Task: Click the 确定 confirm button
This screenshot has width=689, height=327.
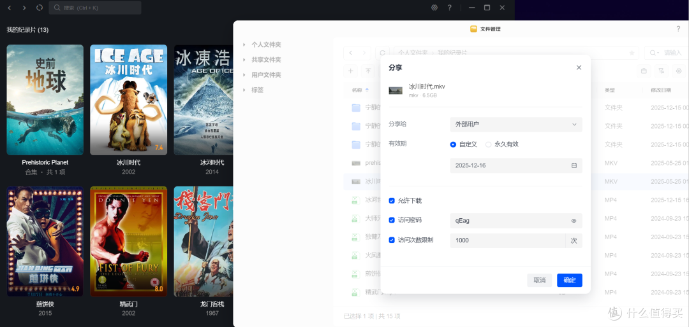Action: pos(570,281)
